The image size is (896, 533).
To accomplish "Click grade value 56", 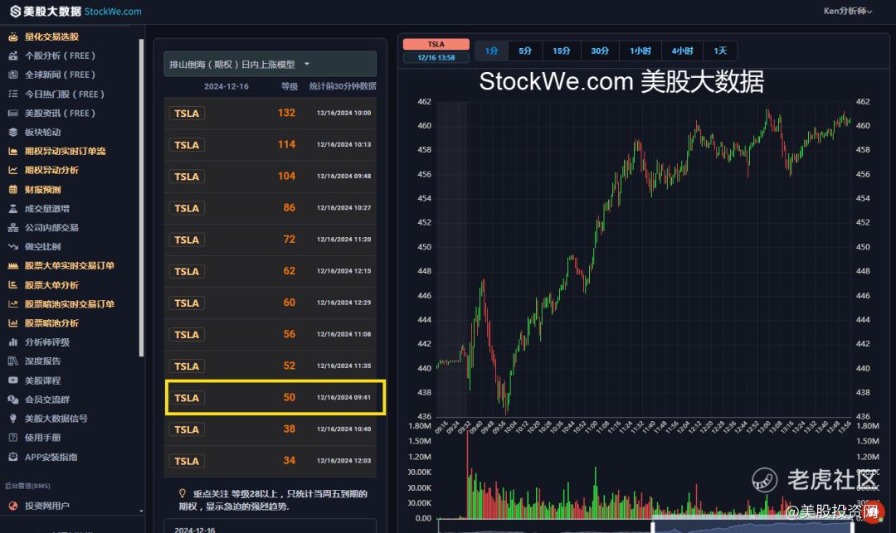I will point(290,334).
